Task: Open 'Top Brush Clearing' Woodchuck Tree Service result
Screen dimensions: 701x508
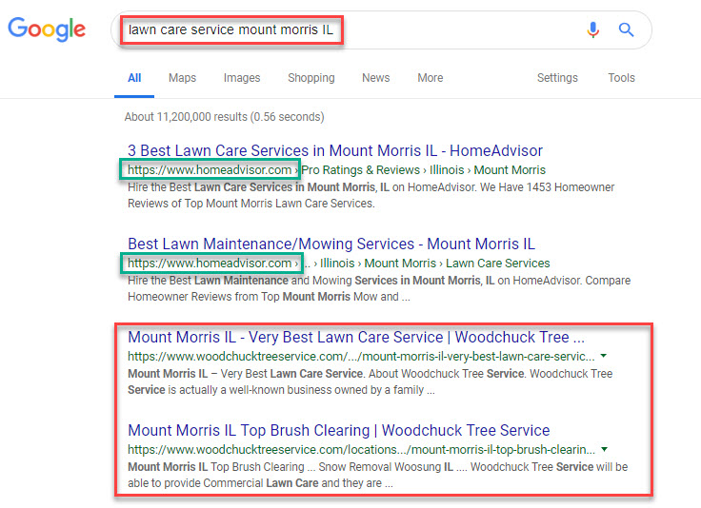Action: coord(338,430)
